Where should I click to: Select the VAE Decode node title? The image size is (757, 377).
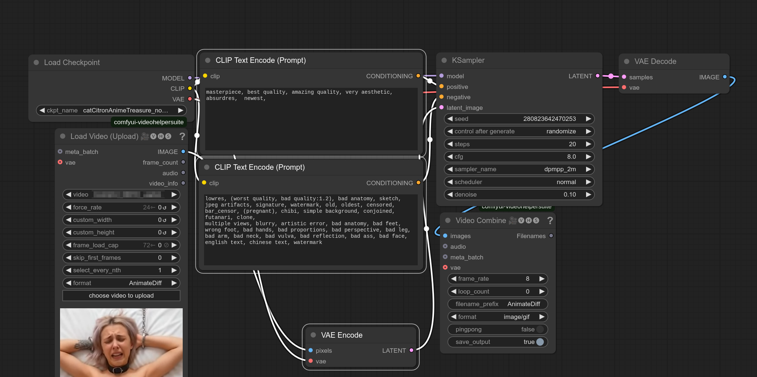tap(655, 61)
